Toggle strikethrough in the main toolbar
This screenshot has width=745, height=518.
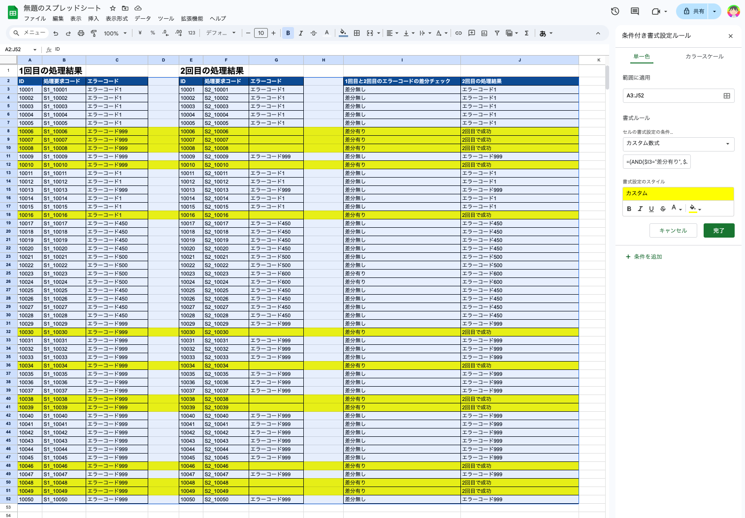point(314,33)
